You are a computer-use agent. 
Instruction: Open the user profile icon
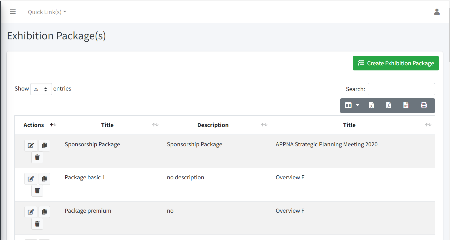(436, 12)
